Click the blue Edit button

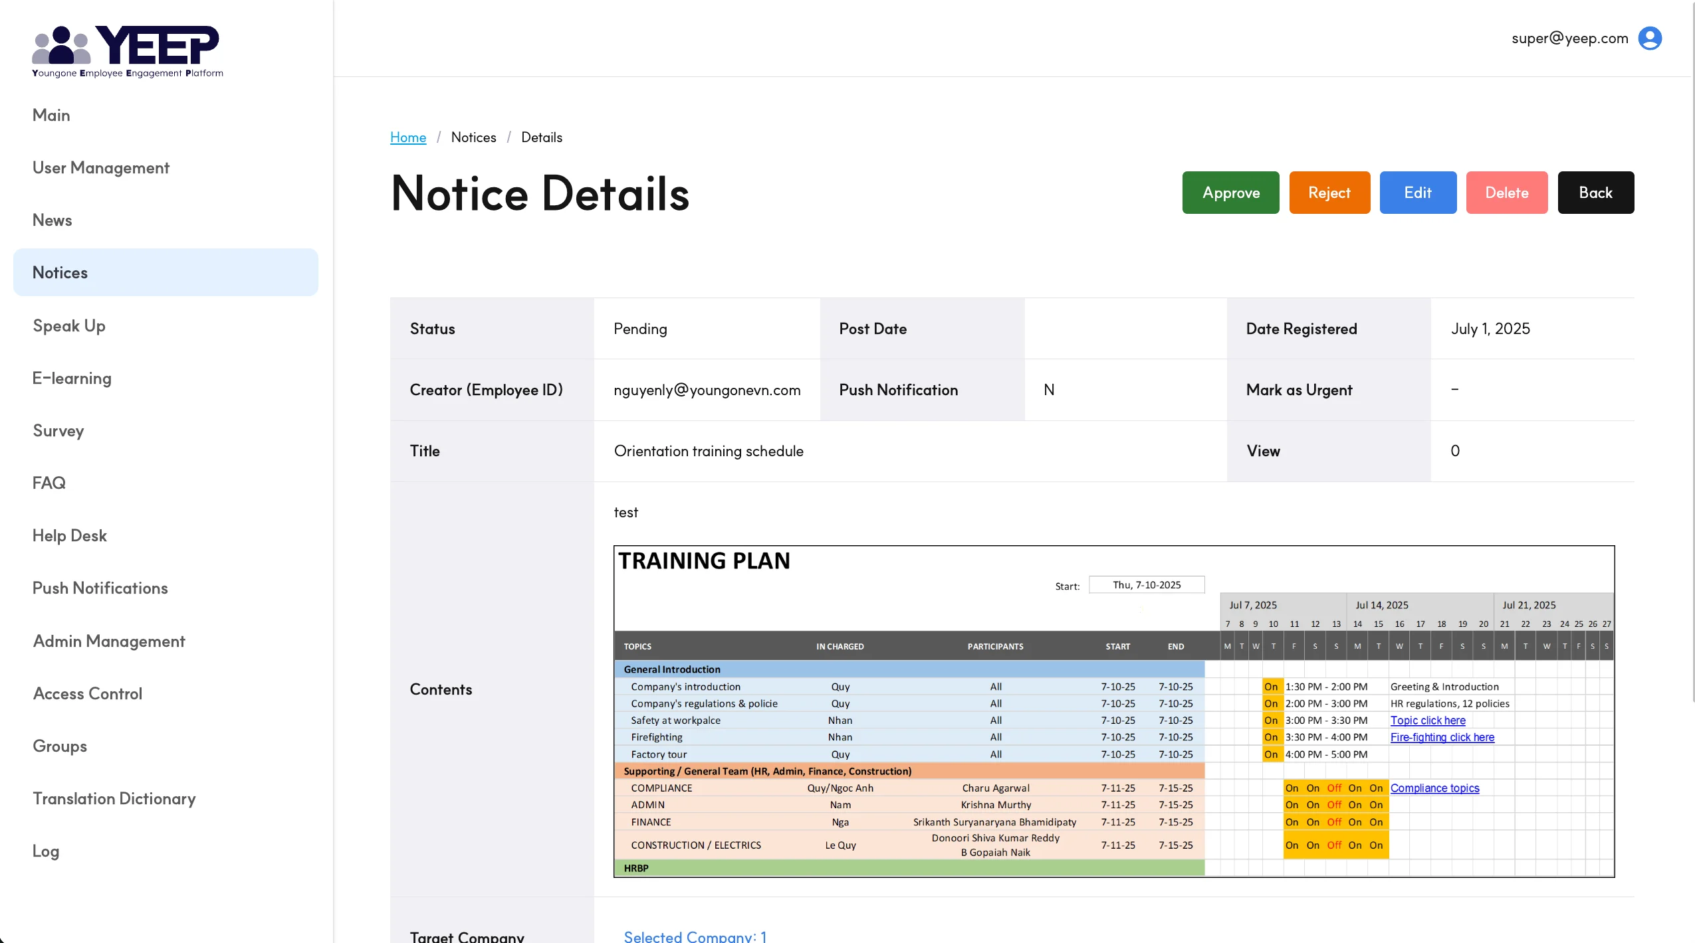click(1417, 193)
